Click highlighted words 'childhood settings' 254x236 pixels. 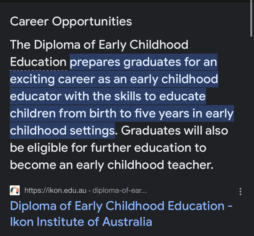[63, 131]
